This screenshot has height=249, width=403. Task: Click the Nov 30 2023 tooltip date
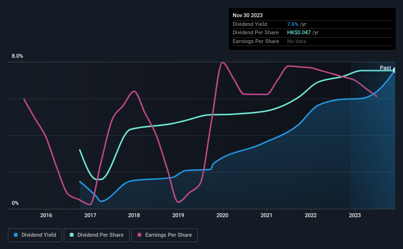(x=247, y=15)
